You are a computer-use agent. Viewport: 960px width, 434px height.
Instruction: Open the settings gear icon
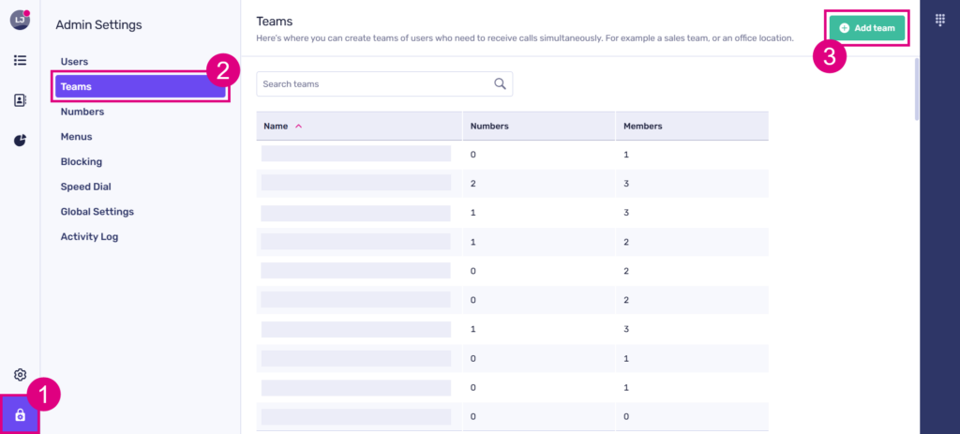pos(20,375)
